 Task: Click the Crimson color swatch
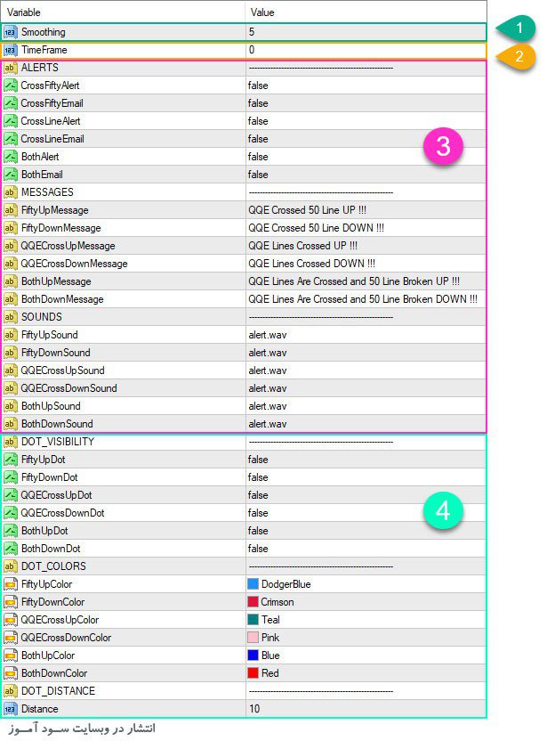coord(253,602)
